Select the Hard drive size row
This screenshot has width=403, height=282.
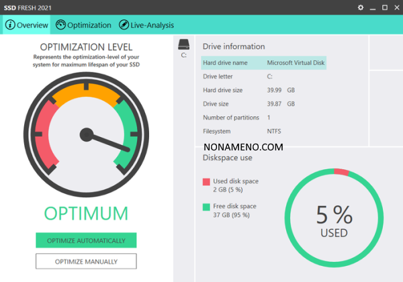(x=264, y=90)
